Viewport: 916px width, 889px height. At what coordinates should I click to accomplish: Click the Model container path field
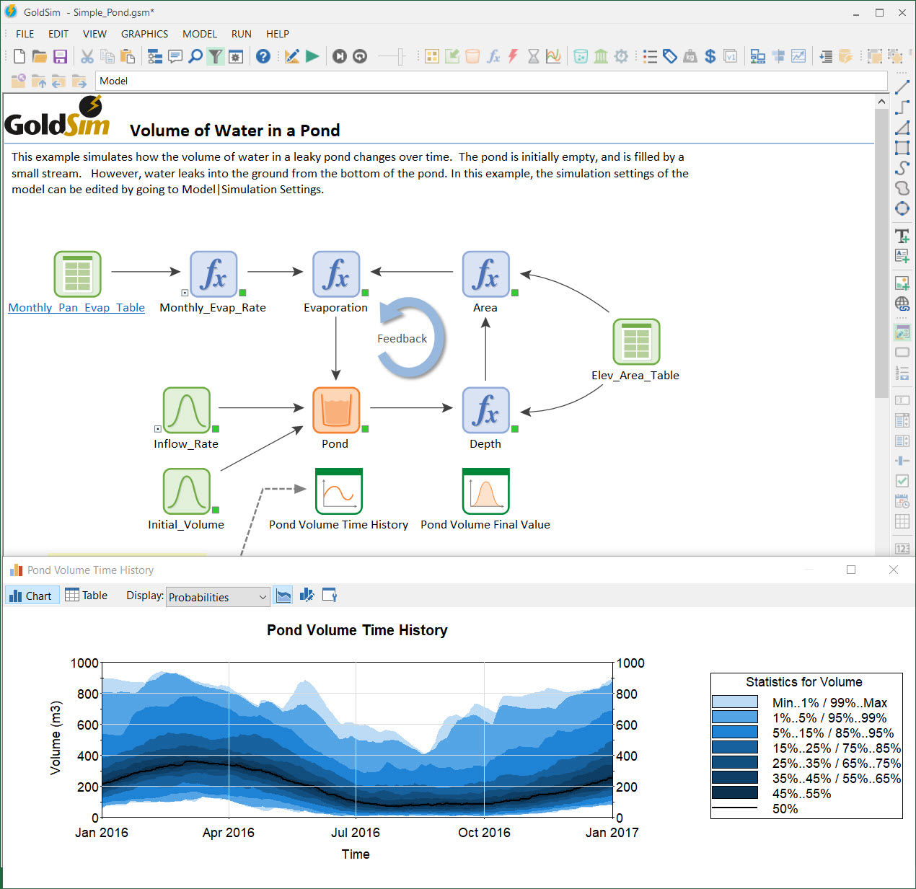click(x=491, y=81)
